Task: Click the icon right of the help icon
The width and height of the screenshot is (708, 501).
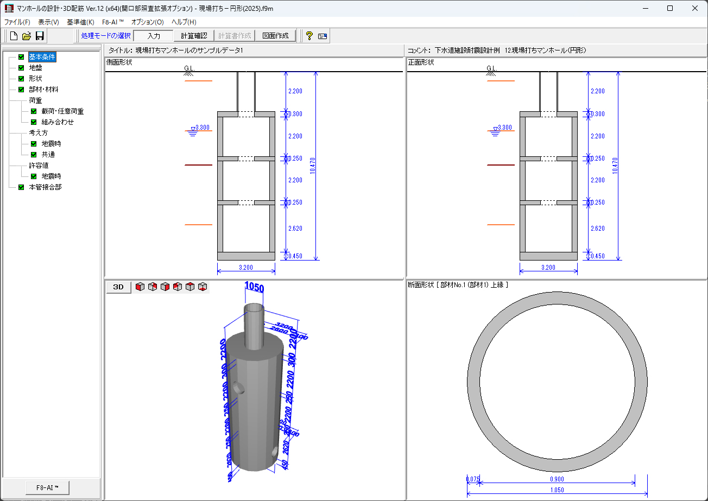Action: point(323,36)
